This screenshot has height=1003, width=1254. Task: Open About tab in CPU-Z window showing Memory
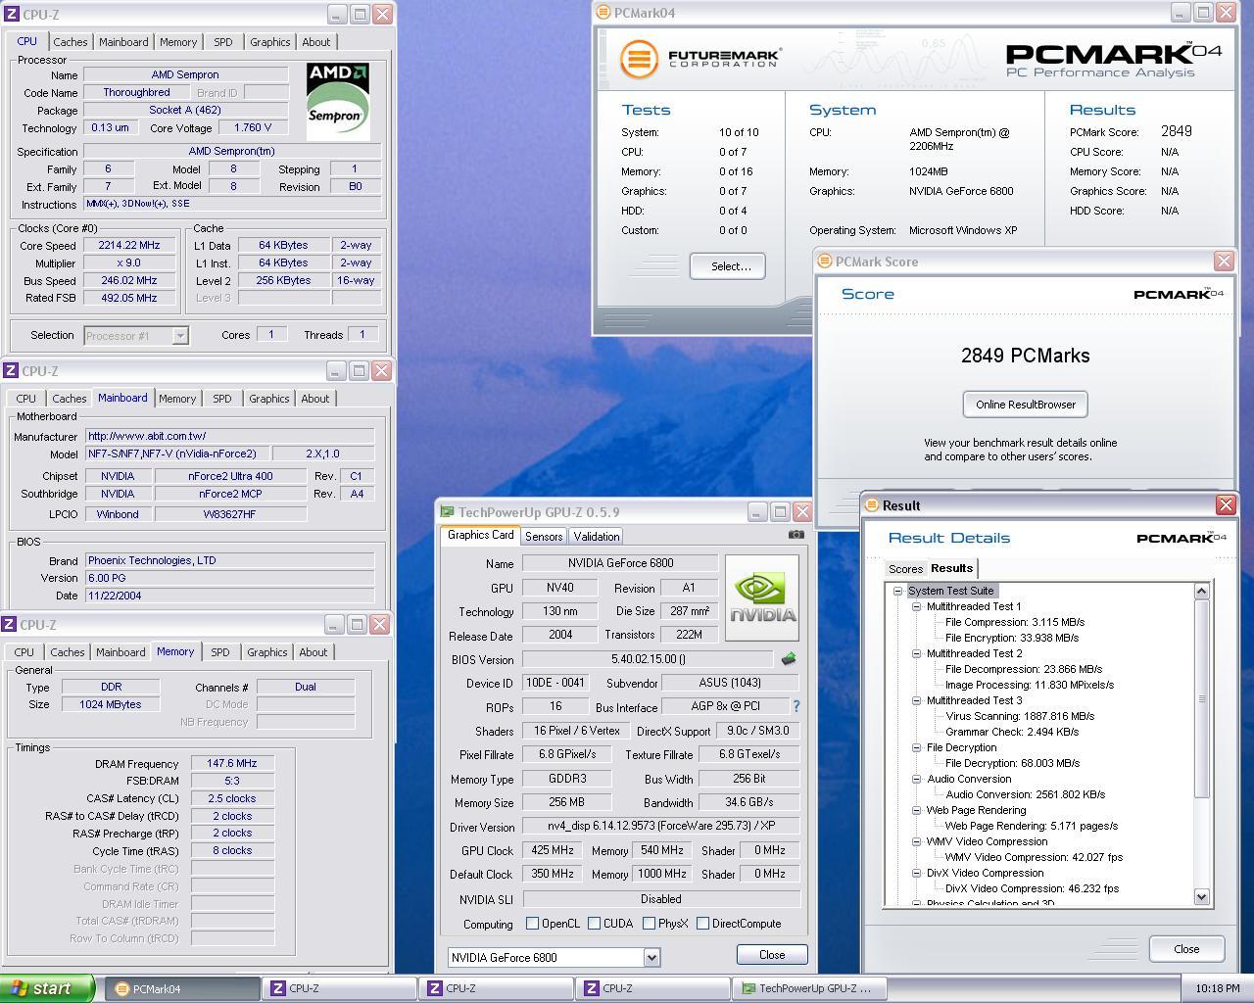[313, 652]
